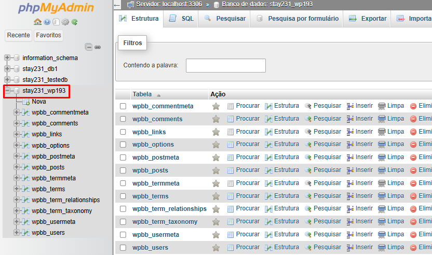Tick the checkbox for wpbb_options
Screen dimensions: 432x255
click(x=123, y=145)
